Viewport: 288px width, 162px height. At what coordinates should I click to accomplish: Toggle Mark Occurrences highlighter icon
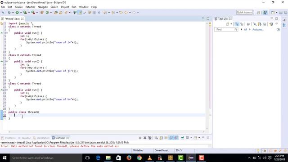tap(80, 13)
